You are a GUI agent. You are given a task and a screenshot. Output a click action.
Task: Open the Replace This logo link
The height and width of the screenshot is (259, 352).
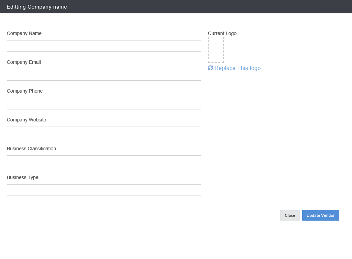point(237,68)
